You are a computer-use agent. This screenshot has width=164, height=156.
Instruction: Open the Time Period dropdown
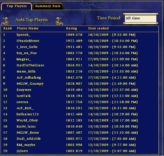[141, 18]
